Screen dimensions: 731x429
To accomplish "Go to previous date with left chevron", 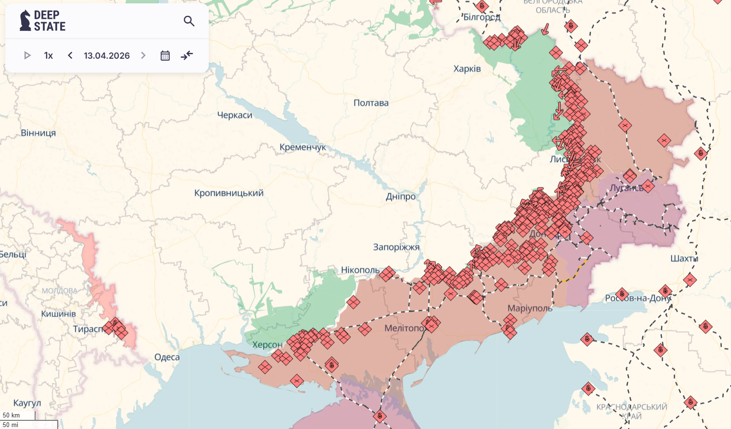I will coord(70,55).
